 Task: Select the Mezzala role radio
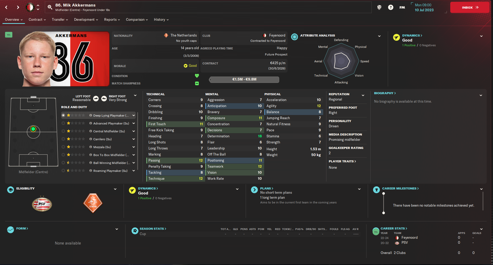click(64, 147)
